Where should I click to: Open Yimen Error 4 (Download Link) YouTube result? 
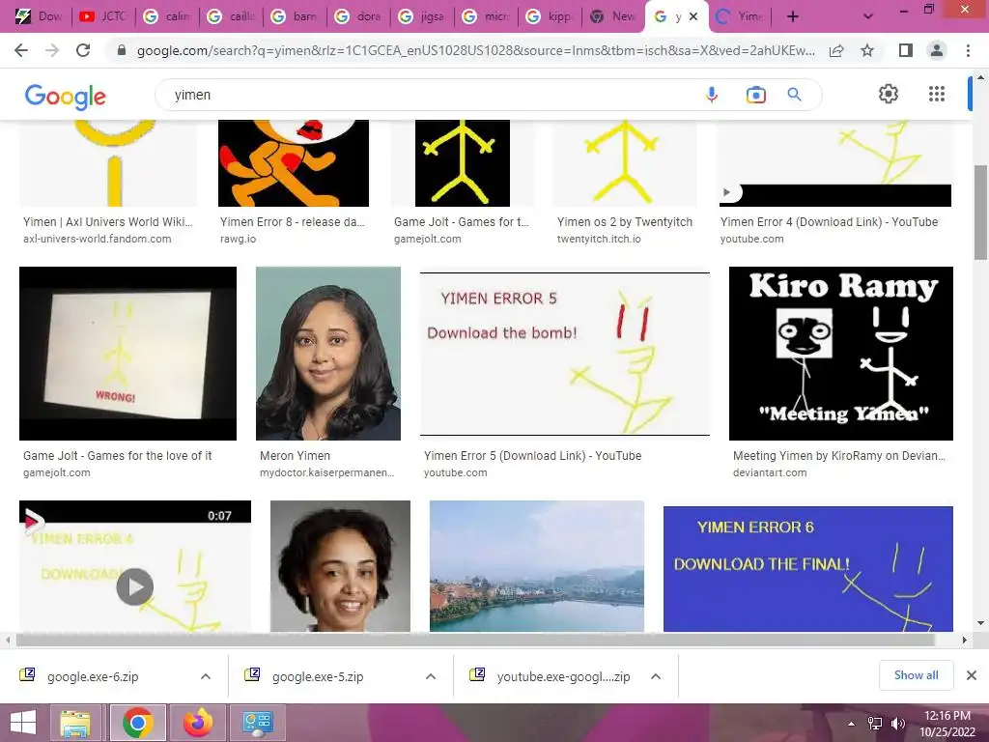pos(829,222)
